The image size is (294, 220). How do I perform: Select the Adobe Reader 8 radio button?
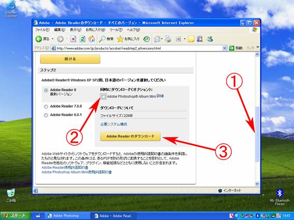46,90
